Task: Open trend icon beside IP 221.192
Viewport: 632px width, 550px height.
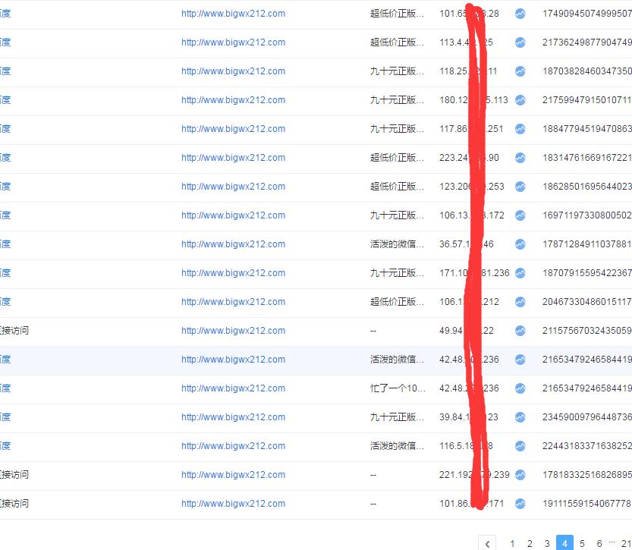Action: click(x=520, y=475)
